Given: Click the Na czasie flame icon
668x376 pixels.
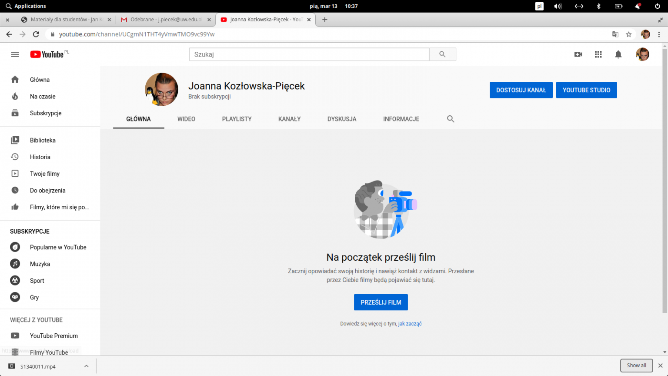Looking at the screenshot, I should tap(15, 96).
